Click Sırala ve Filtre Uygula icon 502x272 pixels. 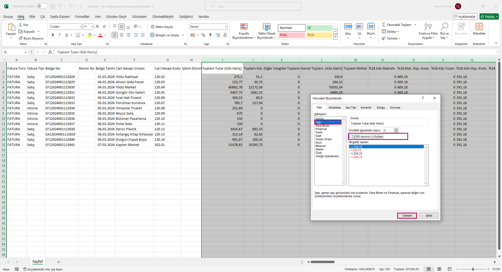click(428, 26)
